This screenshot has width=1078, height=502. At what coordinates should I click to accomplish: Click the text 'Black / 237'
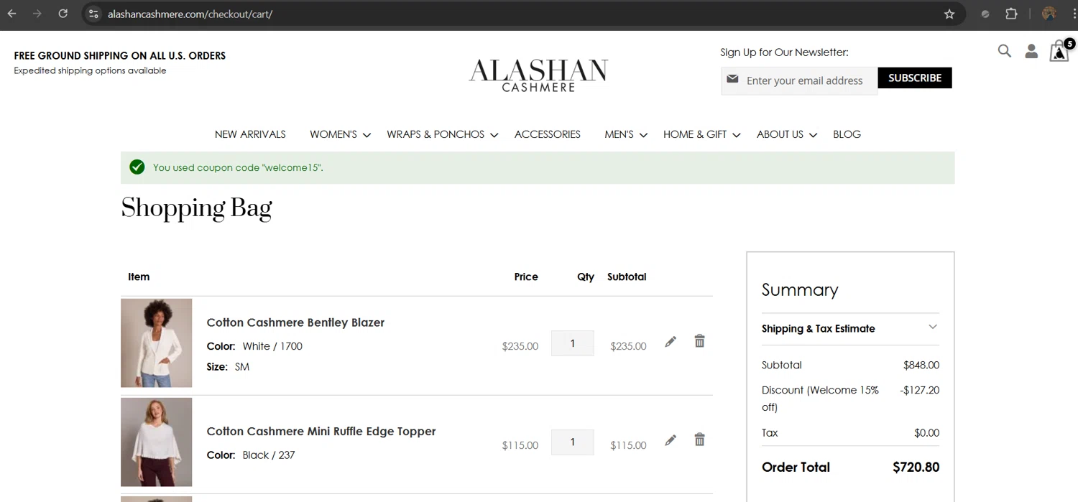(269, 455)
